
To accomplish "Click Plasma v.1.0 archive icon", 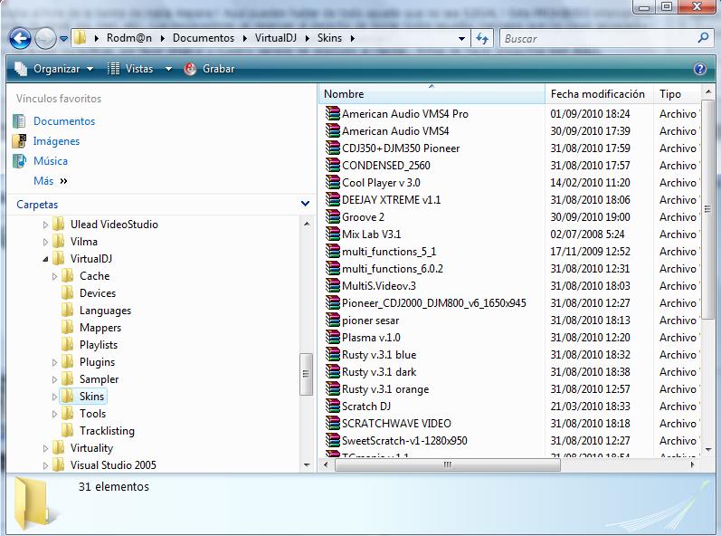I will tap(332, 337).
